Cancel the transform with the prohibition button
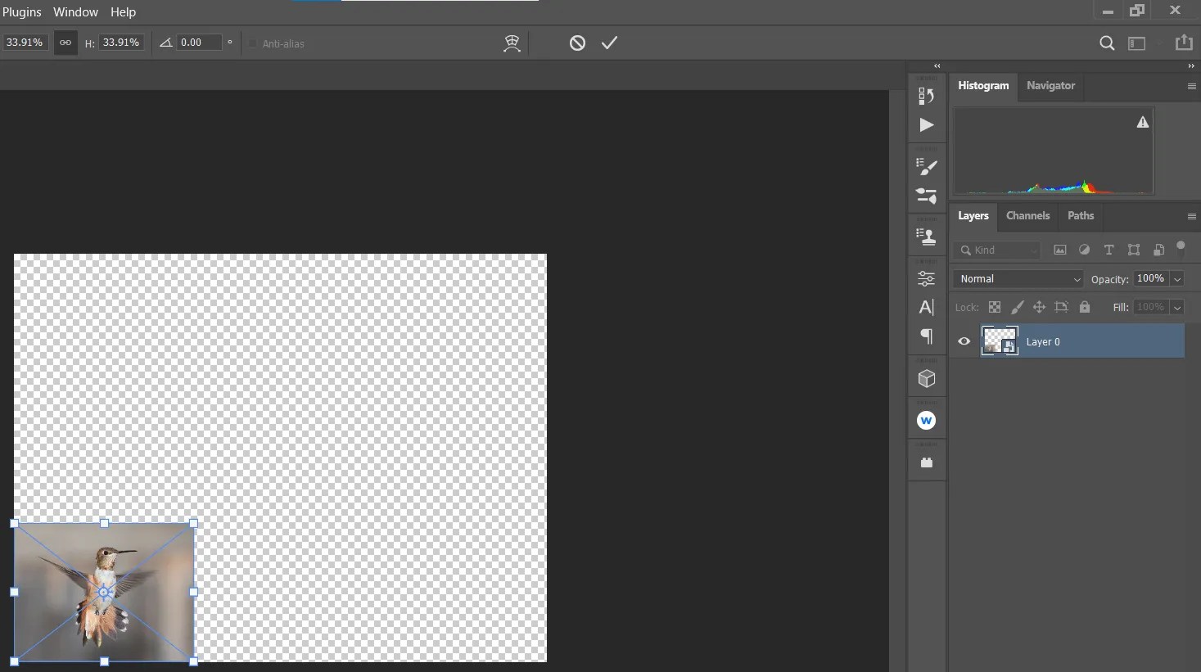The height and width of the screenshot is (672, 1201). pyautogui.click(x=577, y=43)
